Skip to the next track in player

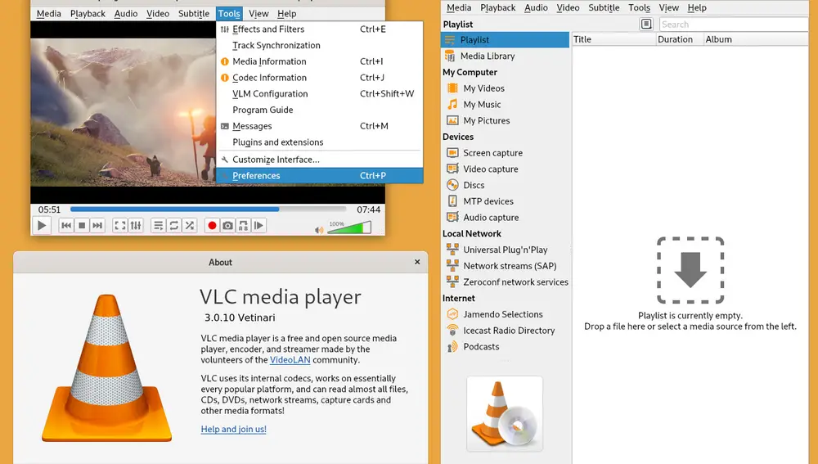coord(97,226)
